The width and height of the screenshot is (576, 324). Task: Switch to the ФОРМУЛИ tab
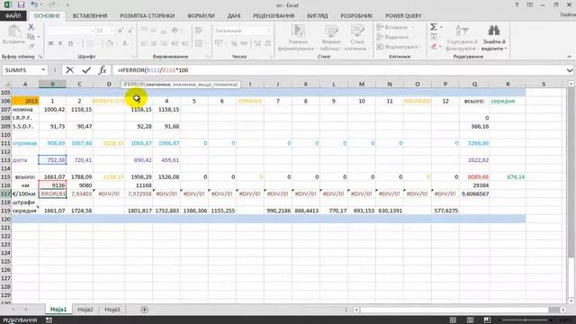coord(201,16)
